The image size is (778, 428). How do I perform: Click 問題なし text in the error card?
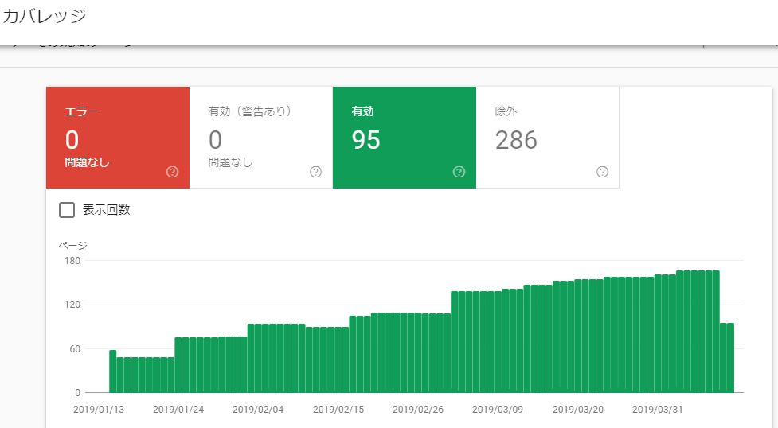click(87, 163)
